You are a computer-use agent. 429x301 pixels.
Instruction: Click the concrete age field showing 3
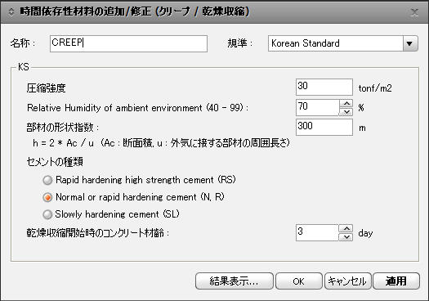tap(317, 233)
